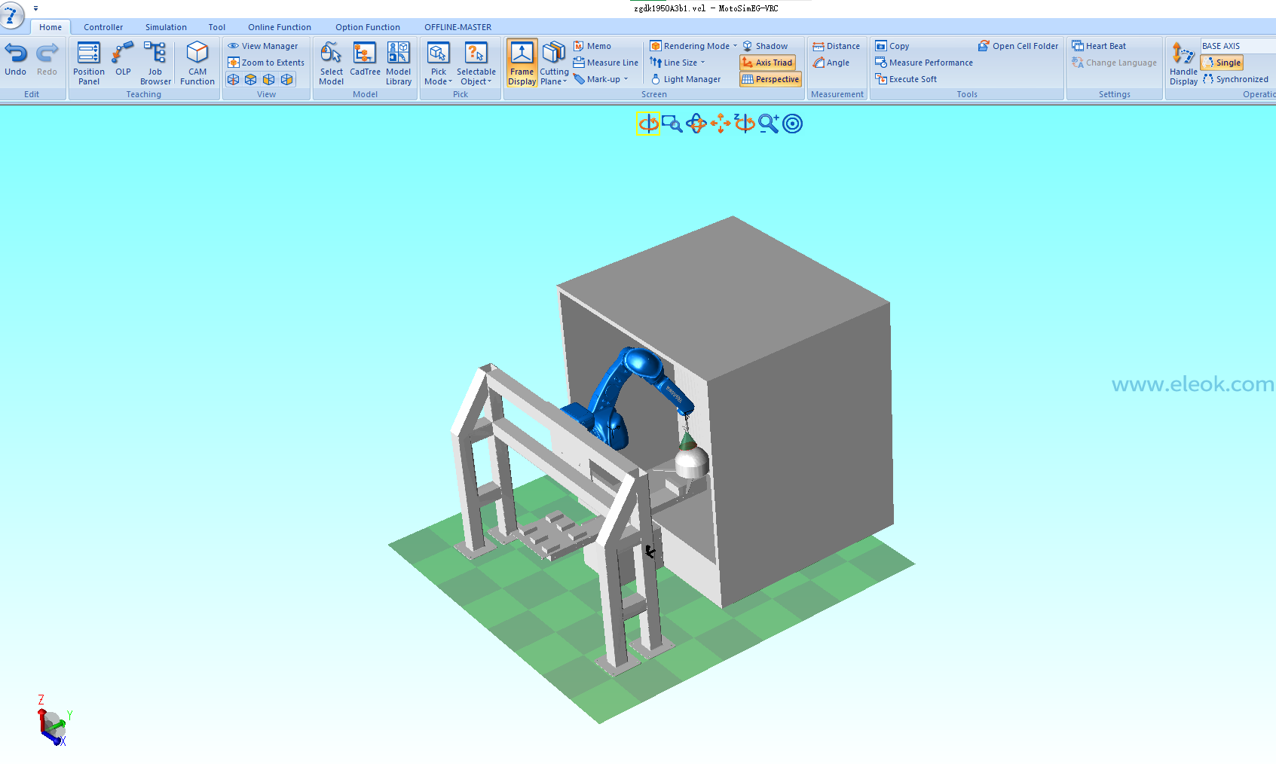The image size is (1276, 764).
Task: Click the BASE AXIS selection box
Action: click(1238, 46)
